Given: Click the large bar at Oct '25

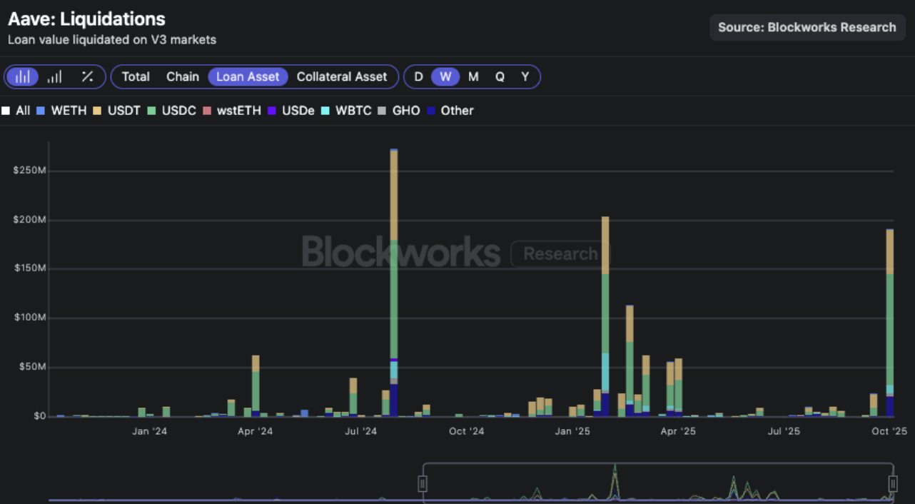Looking at the screenshot, I should pyautogui.click(x=890, y=323).
